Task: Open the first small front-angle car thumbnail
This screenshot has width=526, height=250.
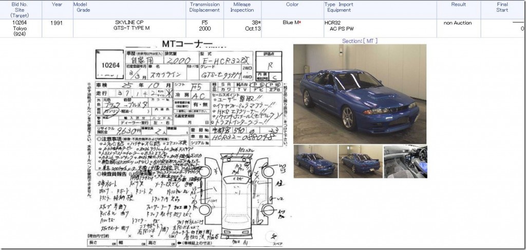Action: click(316, 162)
